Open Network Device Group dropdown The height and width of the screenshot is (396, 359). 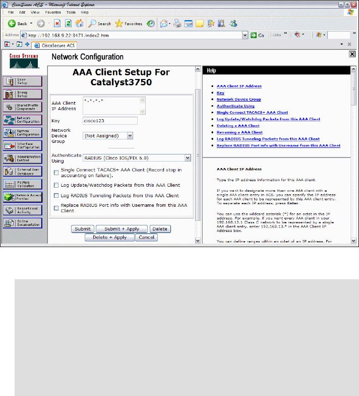click(130, 136)
